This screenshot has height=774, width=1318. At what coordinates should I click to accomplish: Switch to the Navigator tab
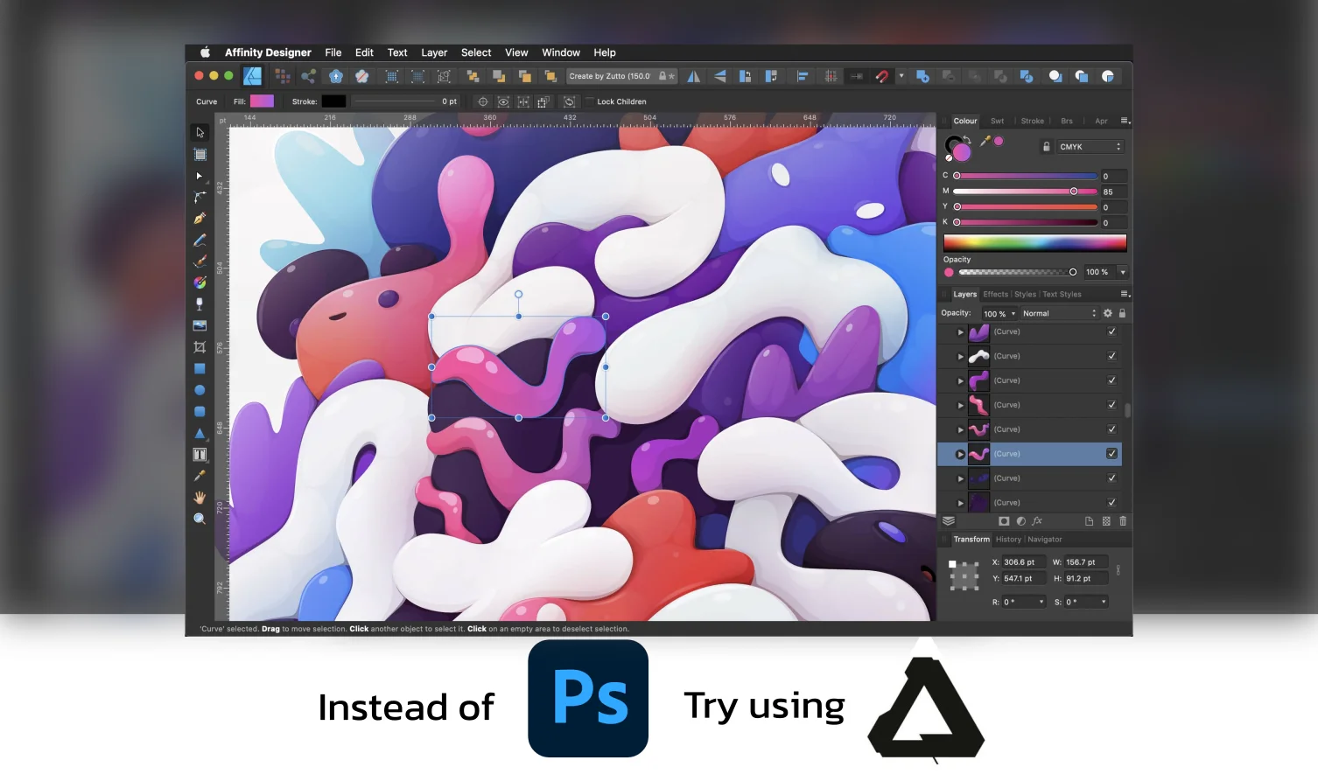1045,540
